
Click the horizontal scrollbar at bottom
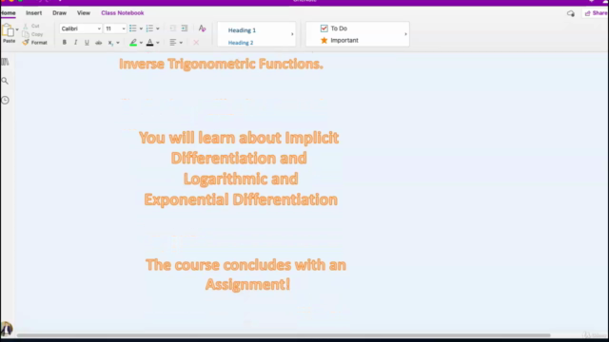click(x=284, y=335)
